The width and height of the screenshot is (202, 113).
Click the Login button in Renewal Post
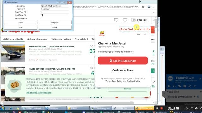coord(21,22)
